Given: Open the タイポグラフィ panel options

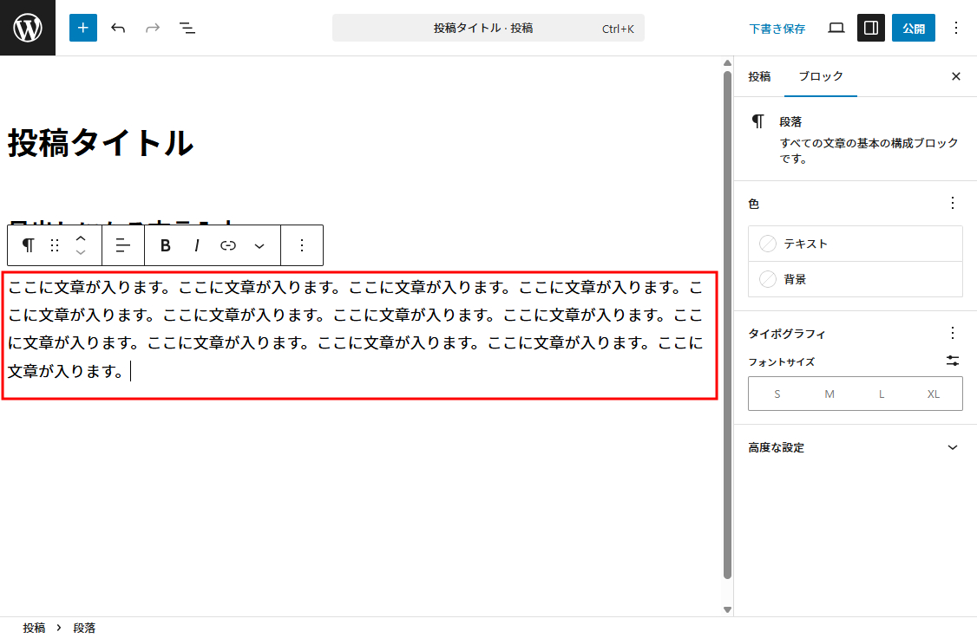Looking at the screenshot, I should pyautogui.click(x=952, y=333).
